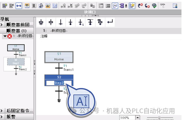The width and height of the screenshot is (182, 120).
Task: Expand the 后固定指令... section
Action: 2,111
